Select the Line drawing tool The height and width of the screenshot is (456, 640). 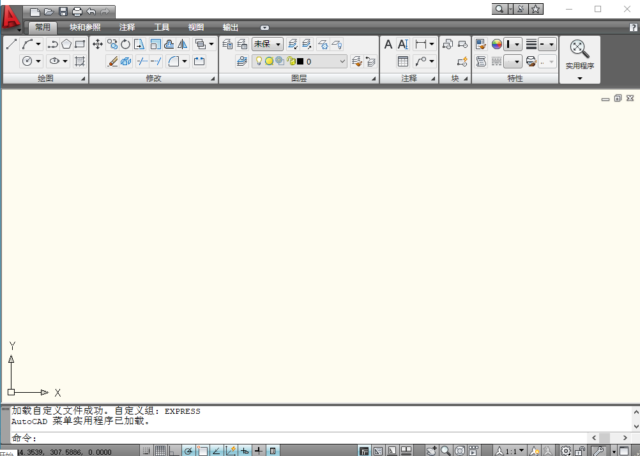click(10, 43)
